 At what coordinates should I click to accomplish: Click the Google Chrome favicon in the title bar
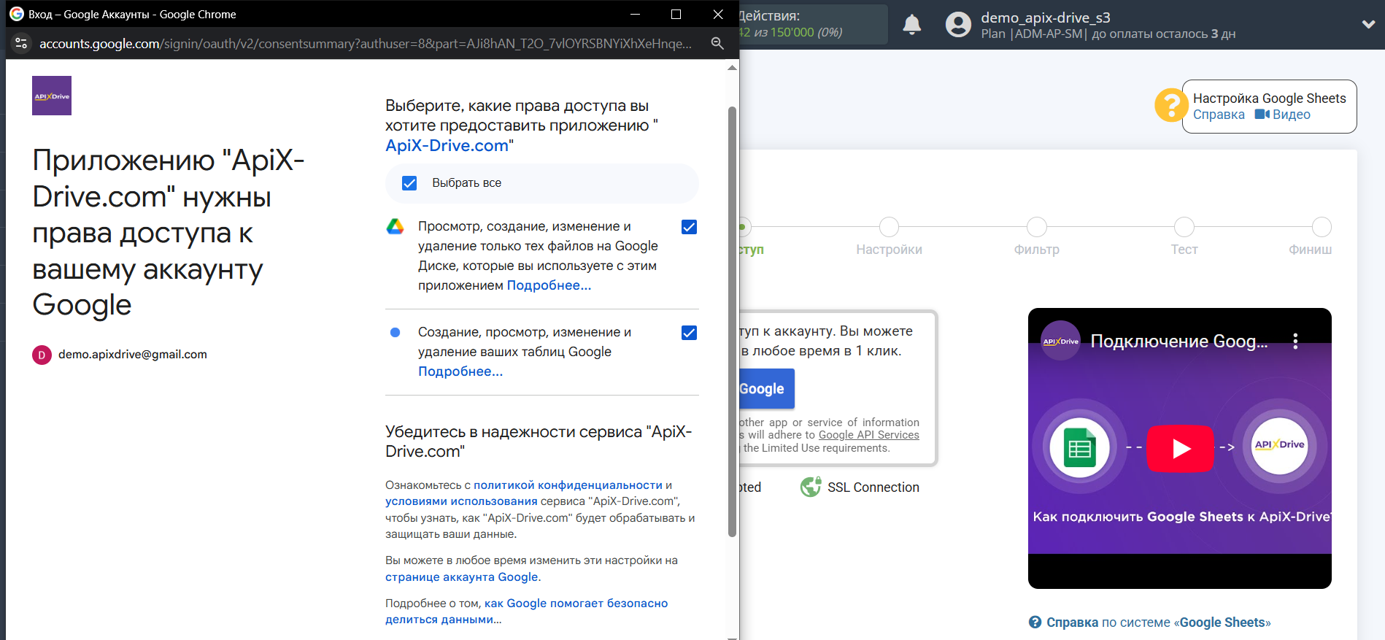17,14
